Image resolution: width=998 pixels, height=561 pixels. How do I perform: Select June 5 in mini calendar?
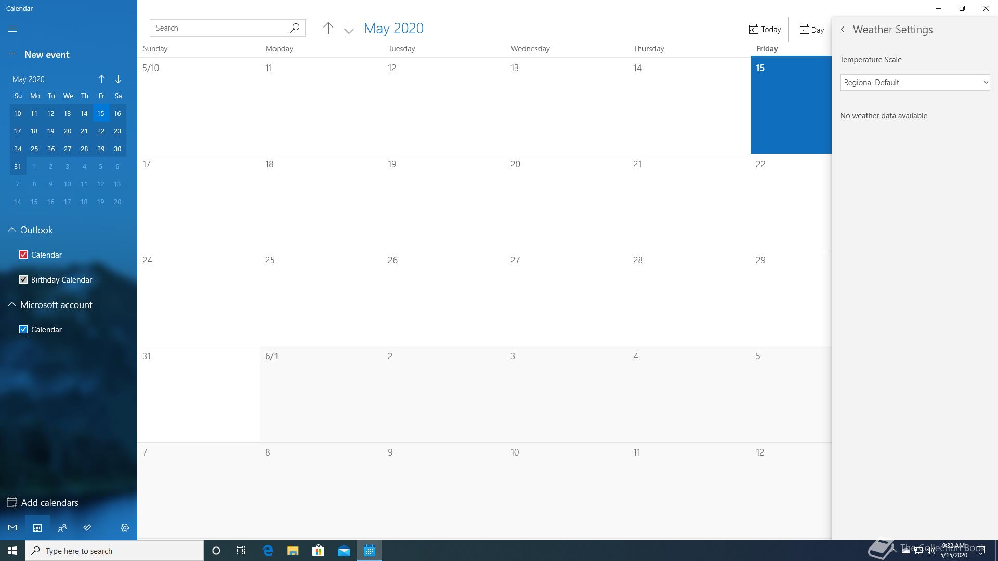101,166
